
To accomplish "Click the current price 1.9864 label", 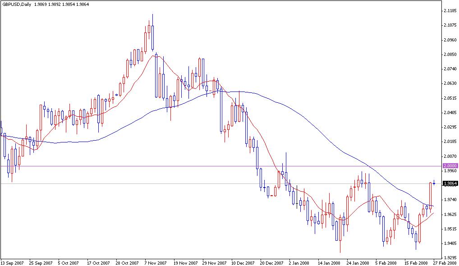I will click(450, 183).
